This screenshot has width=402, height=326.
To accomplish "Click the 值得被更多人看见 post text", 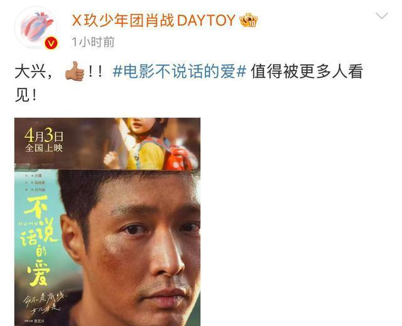I will (x=307, y=72).
